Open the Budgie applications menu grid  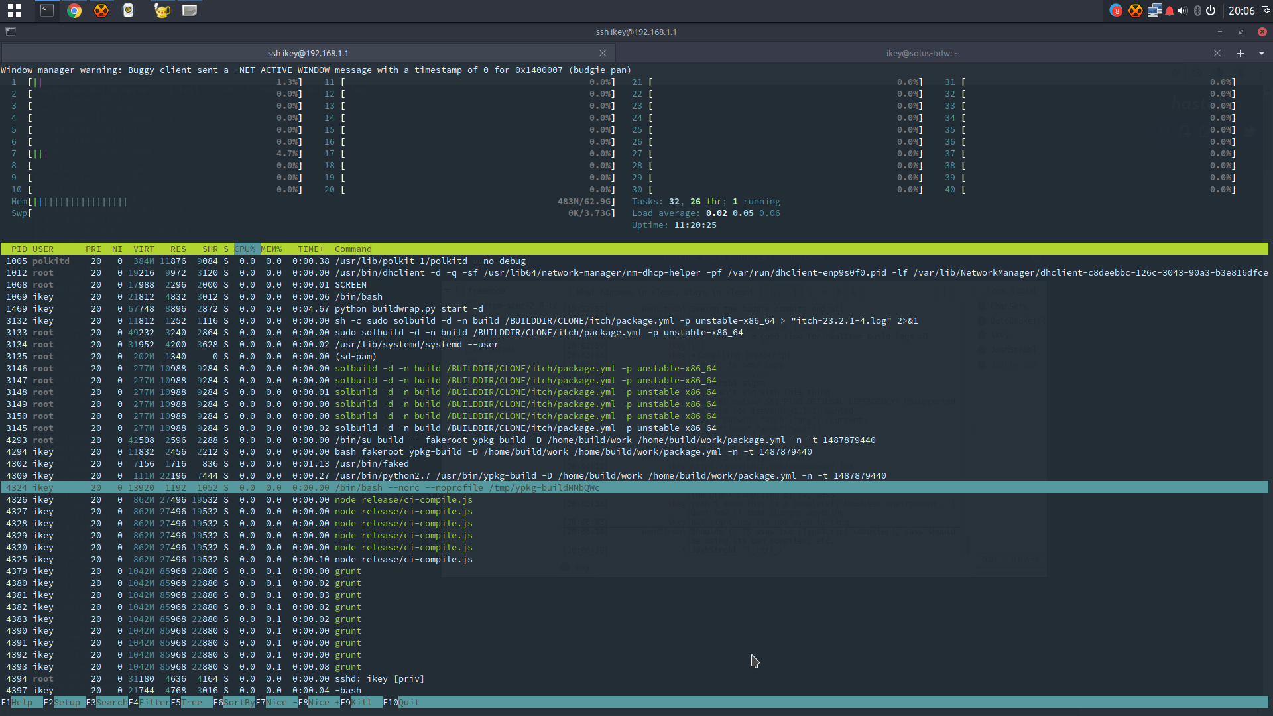click(x=15, y=11)
